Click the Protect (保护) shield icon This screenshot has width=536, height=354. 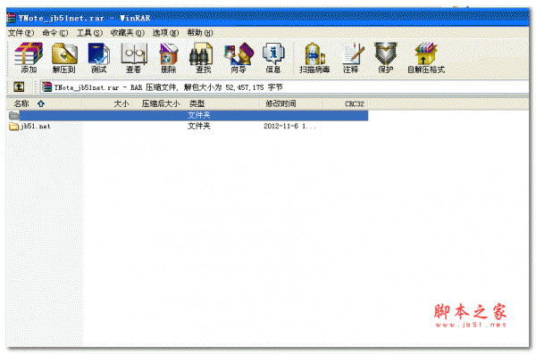(386, 58)
